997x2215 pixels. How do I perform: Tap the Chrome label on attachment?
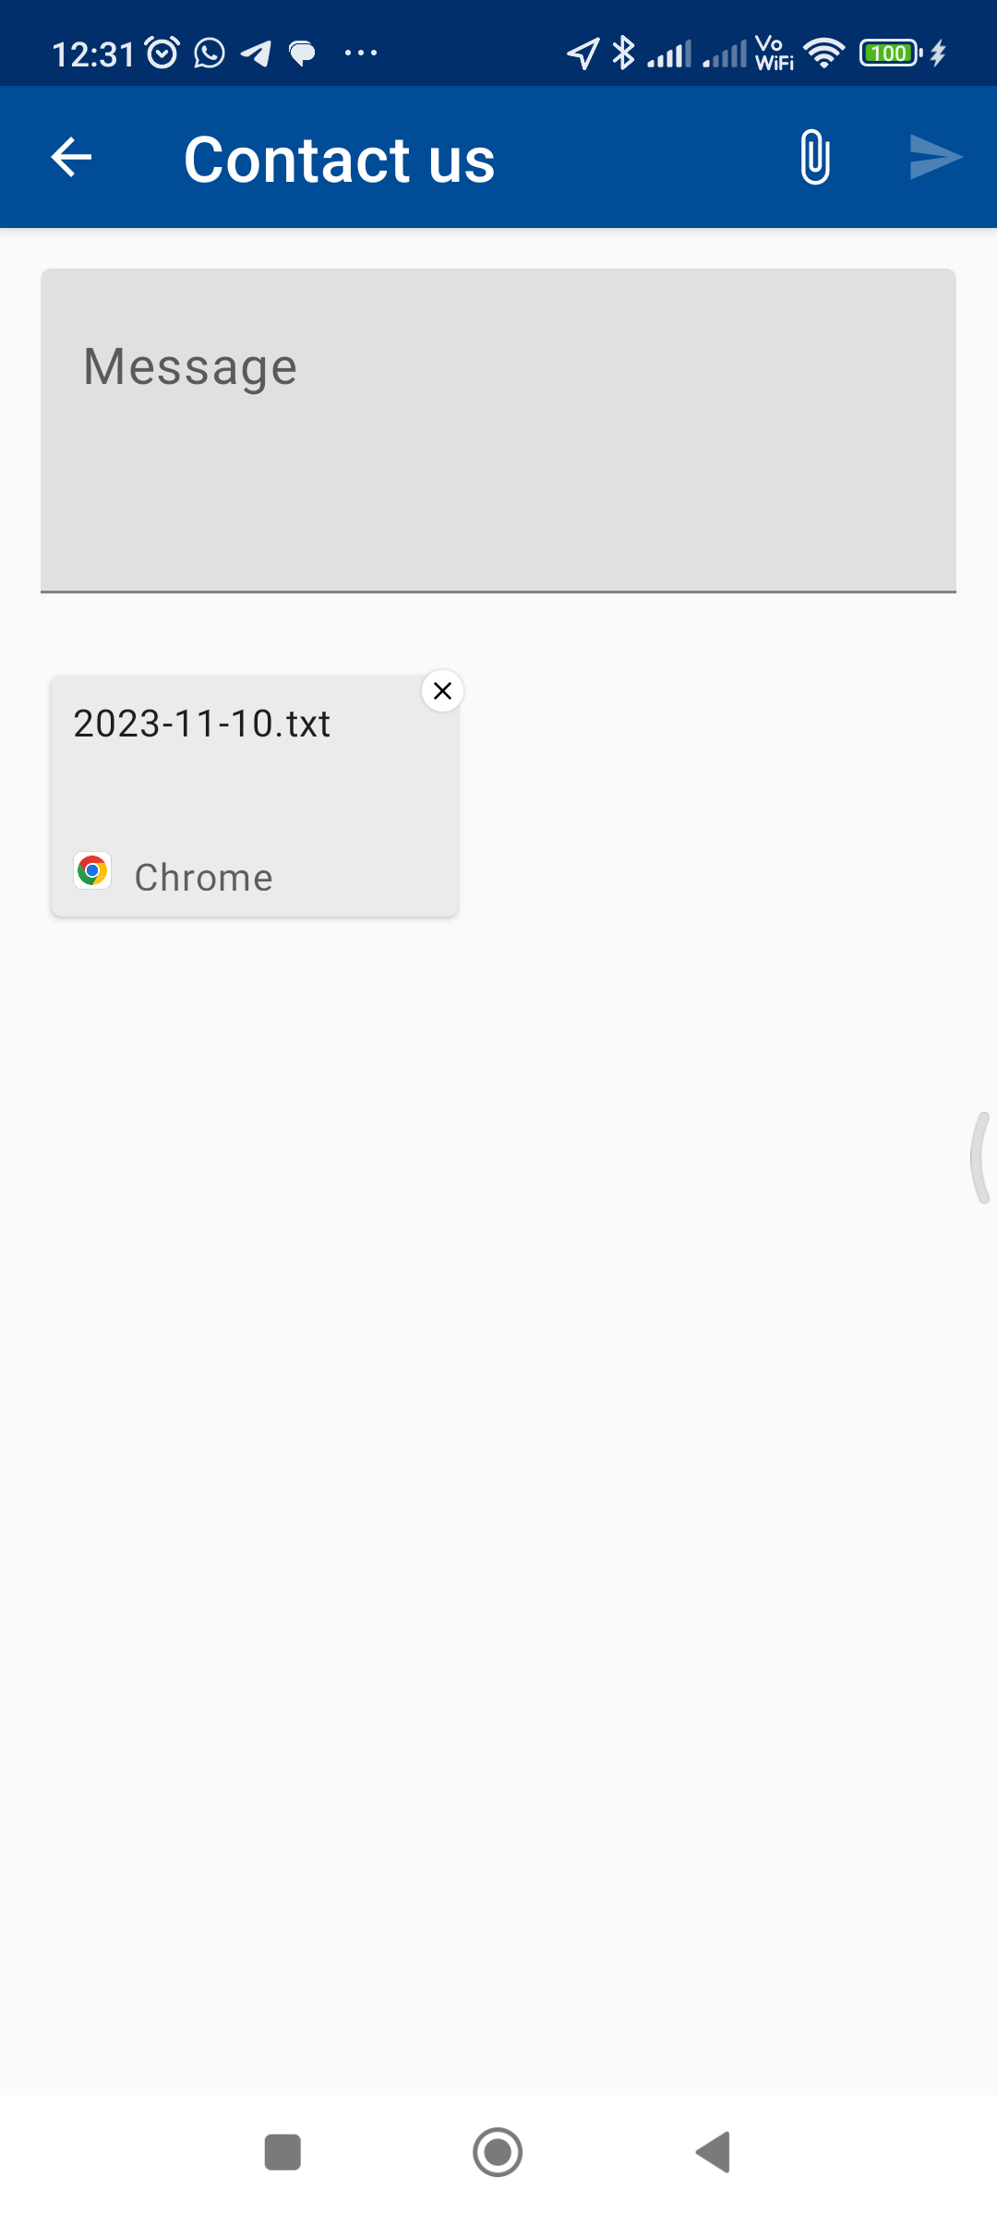pyautogui.click(x=204, y=878)
